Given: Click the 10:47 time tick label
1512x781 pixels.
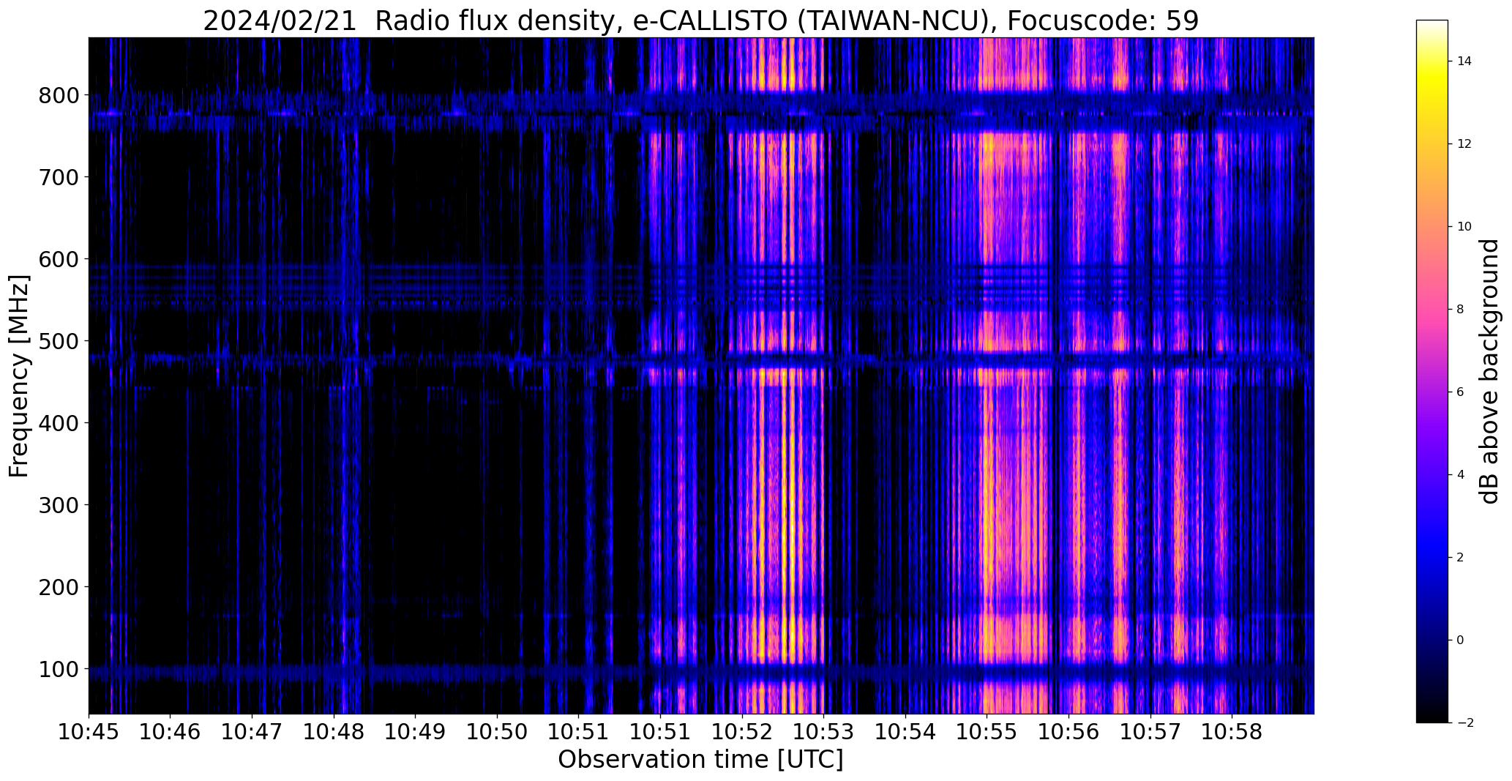Looking at the screenshot, I should click(252, 732).
